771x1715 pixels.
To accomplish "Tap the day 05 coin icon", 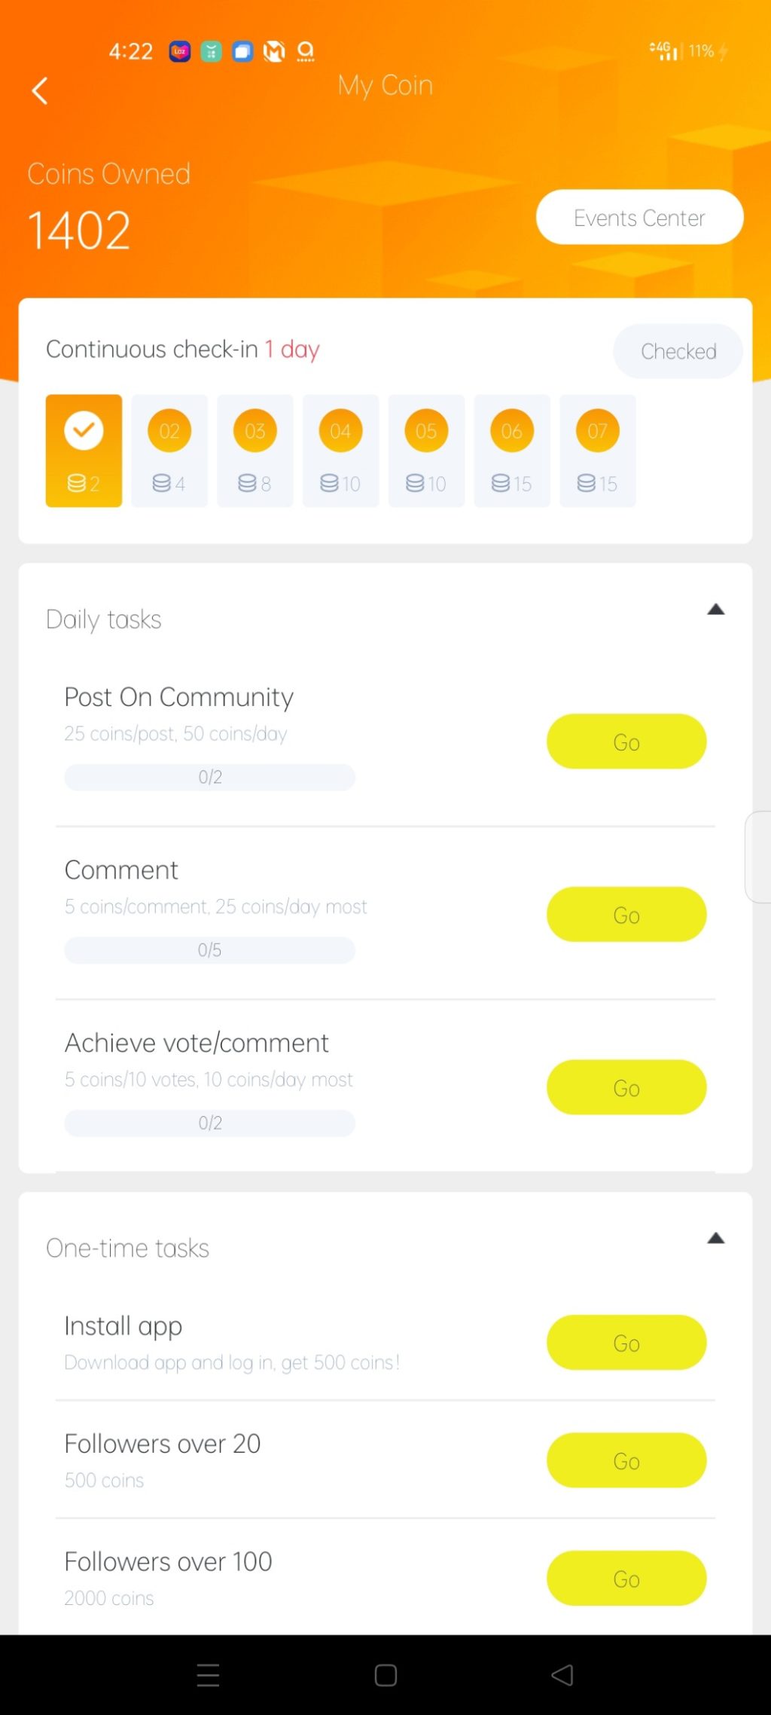I will [426, 432].
